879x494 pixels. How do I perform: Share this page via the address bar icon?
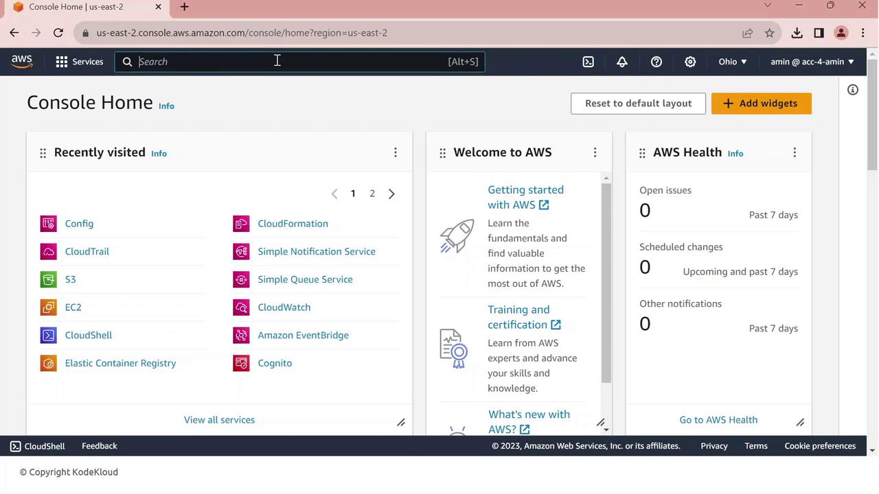click(x=747, y=33)
